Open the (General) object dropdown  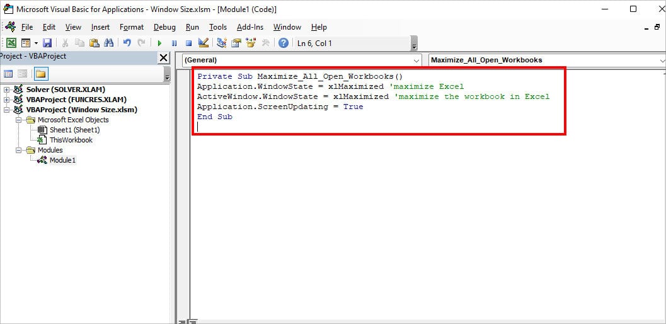click(416, 60)
